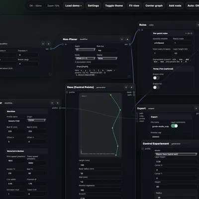Screen dimensions: 199x199
Task: Click the Vase Height (mm) field
Action: pos(100,165)
